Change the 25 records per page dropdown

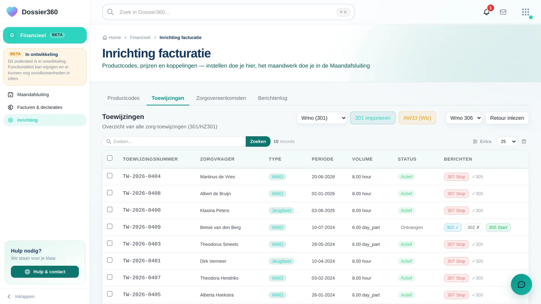[x=507, y=141]
